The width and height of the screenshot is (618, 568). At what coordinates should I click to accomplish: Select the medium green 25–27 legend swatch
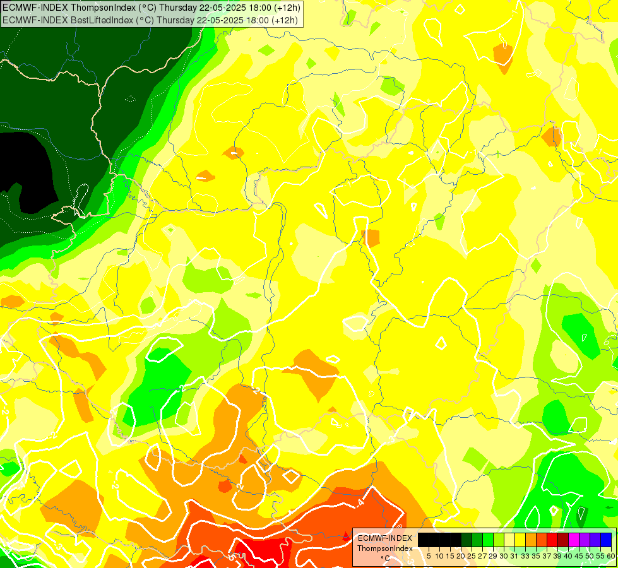(477, 540)
